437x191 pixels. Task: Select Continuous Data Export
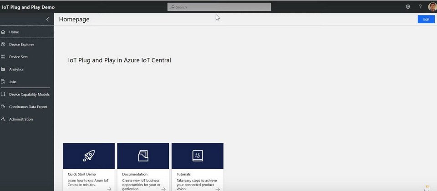coord(27,106)
